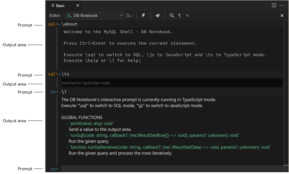Screen dimensions: 289x174
Task: Close the Basic tab
Action: point(78,5)
